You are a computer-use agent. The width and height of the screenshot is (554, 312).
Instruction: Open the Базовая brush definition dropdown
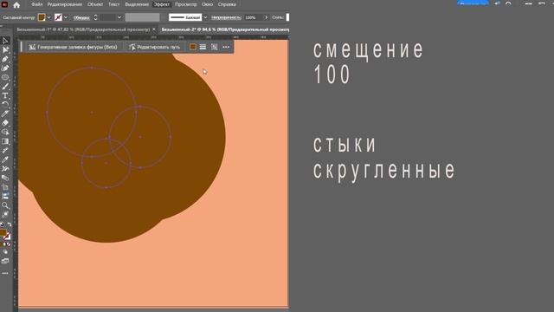205,17
